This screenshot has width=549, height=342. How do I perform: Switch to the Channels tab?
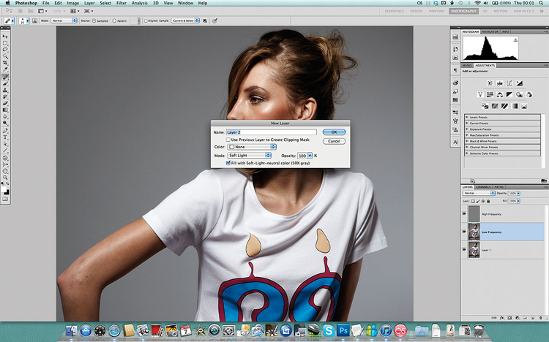point(484,187)
